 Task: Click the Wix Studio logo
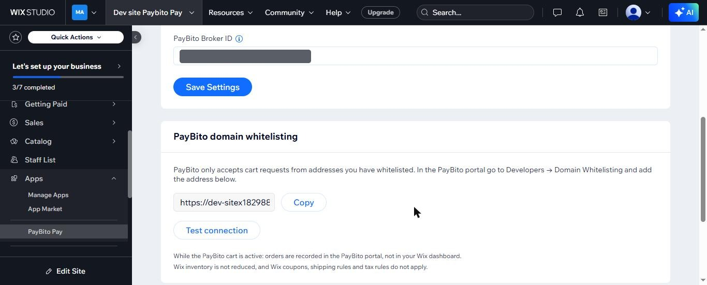click(x=33, y=12)
